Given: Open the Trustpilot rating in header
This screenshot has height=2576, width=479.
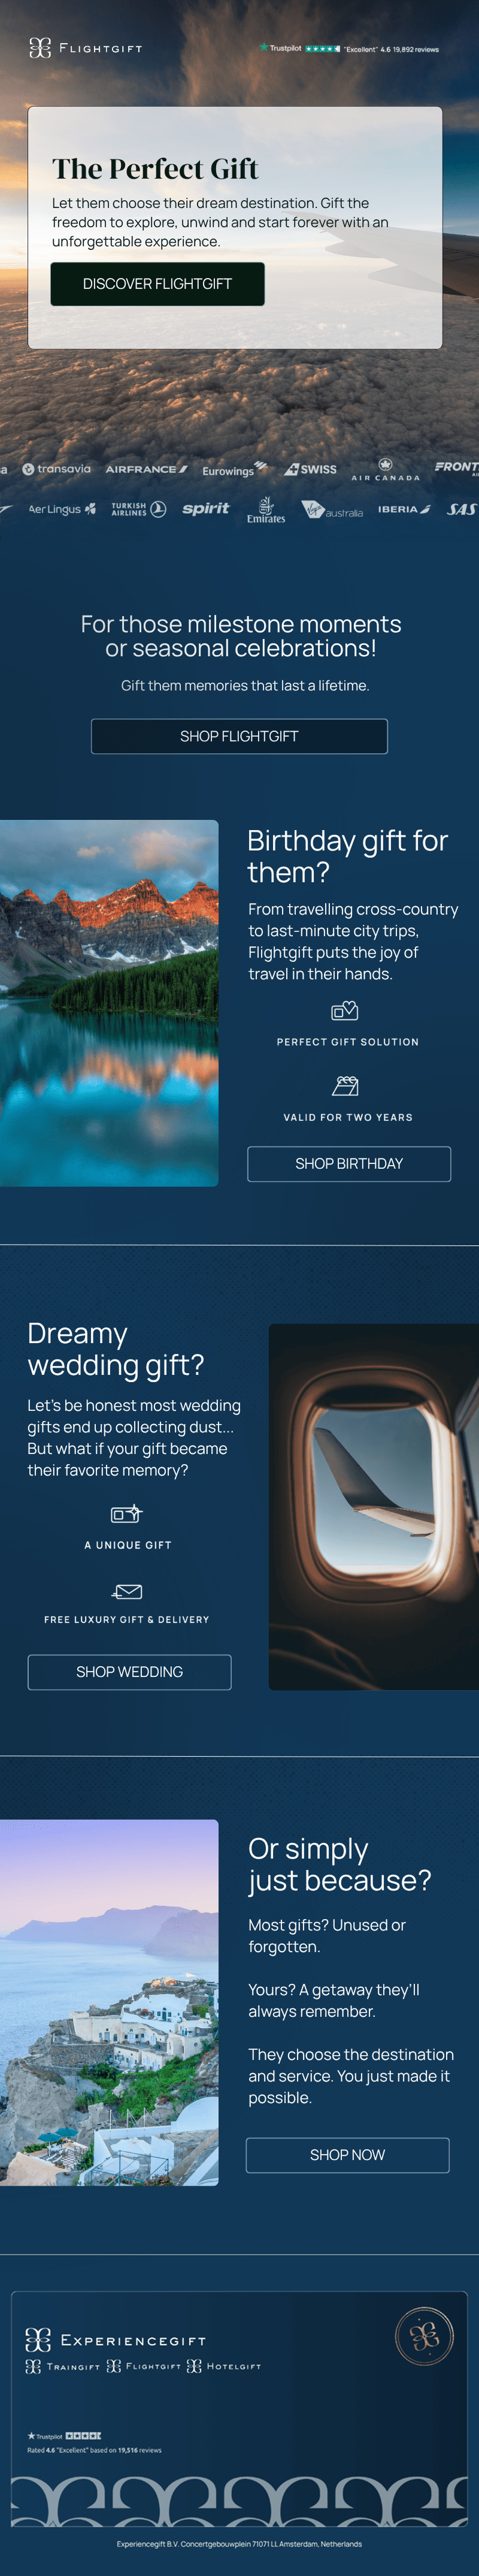Looking at the screenshot, I should pyautogui.click(x=349, y=48).
